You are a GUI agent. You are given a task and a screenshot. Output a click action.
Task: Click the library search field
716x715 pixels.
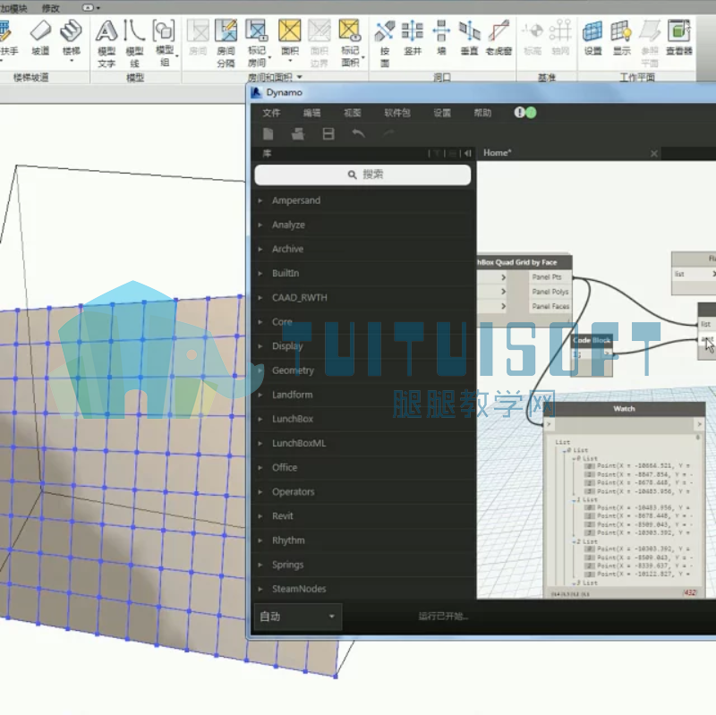tap(362, 174)
